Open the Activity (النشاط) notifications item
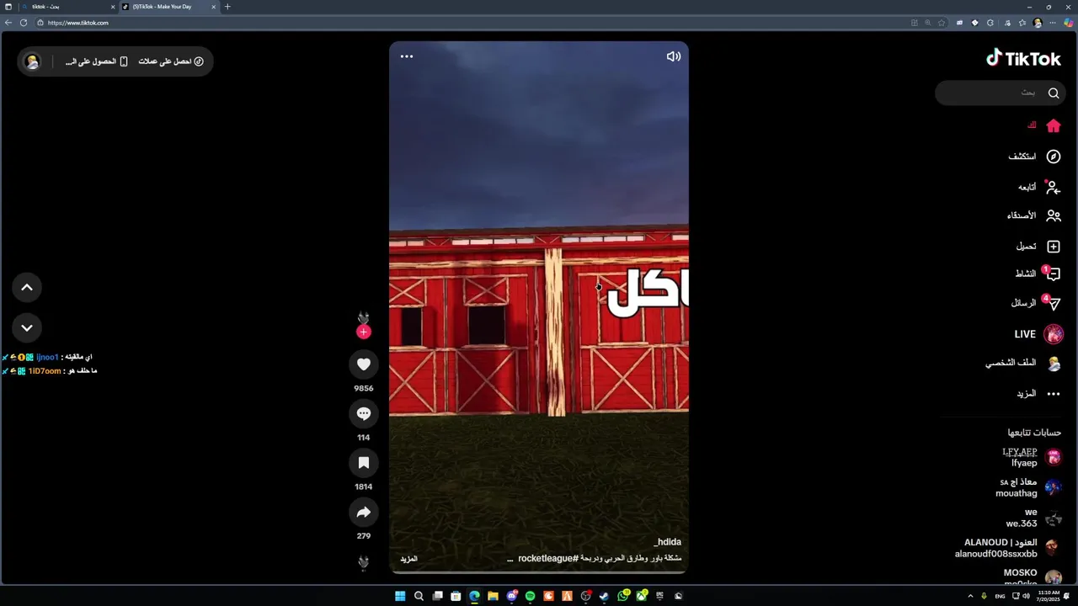 (x=1037, y=274)
